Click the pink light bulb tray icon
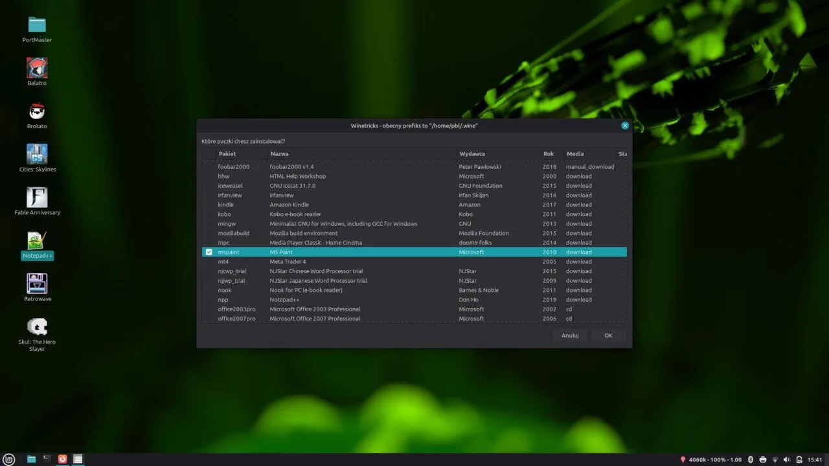829x466 pixels. [x=683, y=460]
